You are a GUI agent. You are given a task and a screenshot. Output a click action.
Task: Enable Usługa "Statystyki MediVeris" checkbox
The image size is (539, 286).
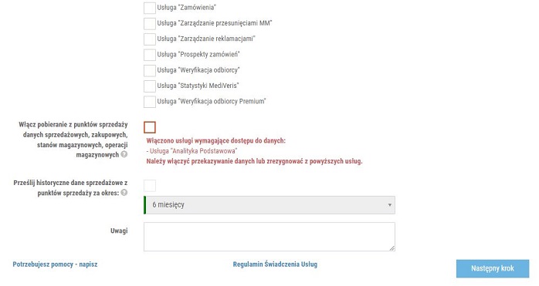(x=150, y=86)
